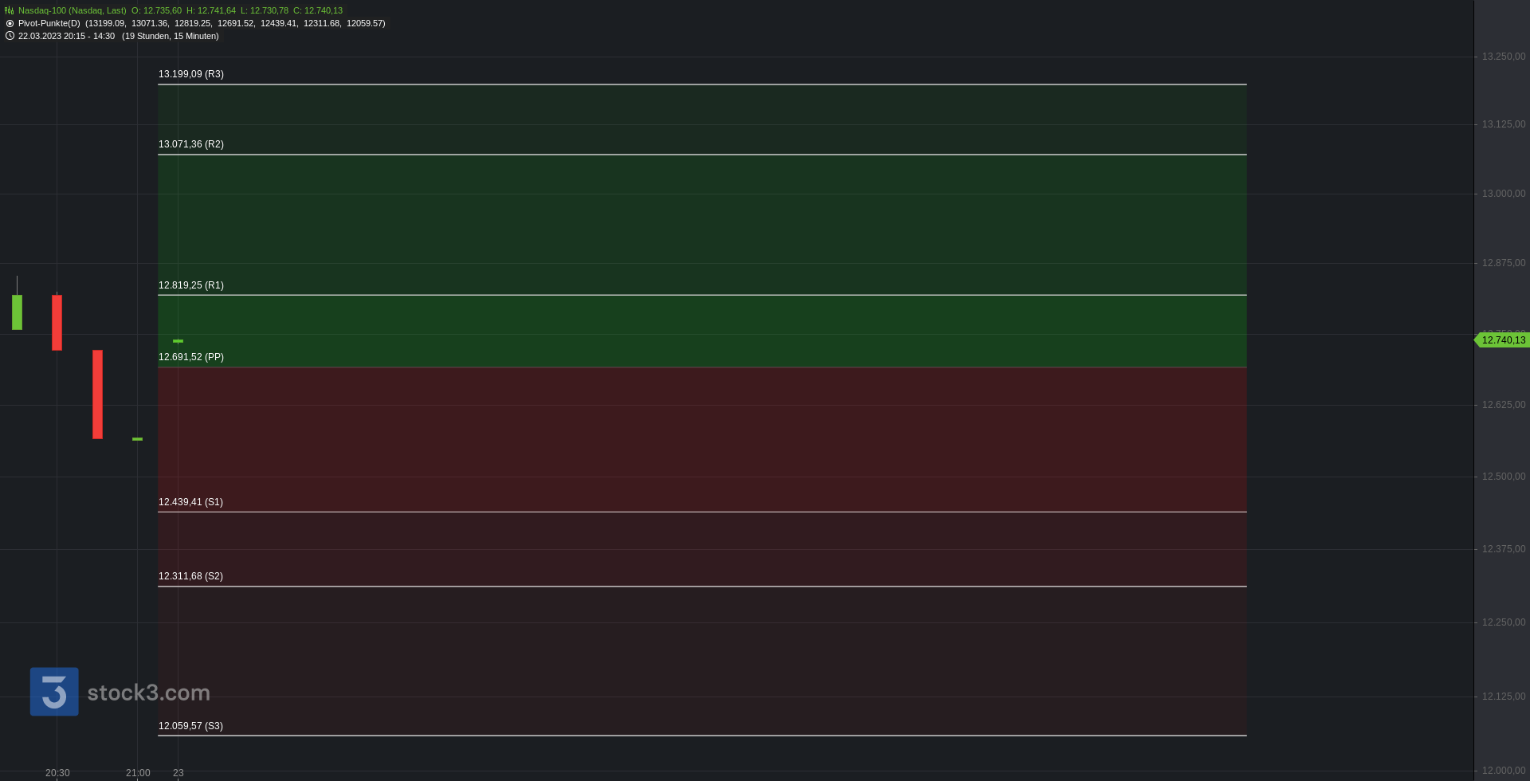Click the 20:30 time axis marker
1530x781 pixels.
click(57, 773)
